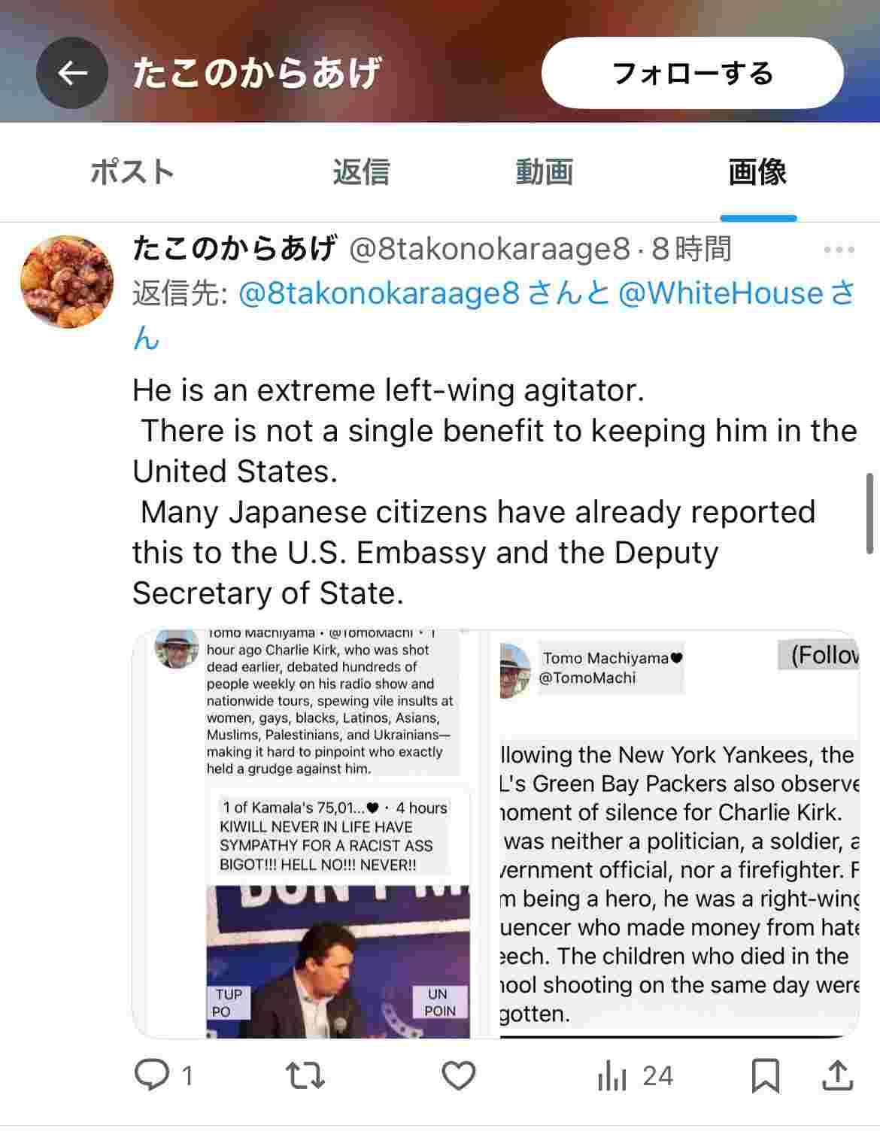Tap the back arrow button
Screen dimensions: 880x1140
pos(72,73)
